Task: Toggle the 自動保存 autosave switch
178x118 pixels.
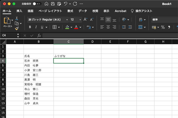Action: coord(37,4)
